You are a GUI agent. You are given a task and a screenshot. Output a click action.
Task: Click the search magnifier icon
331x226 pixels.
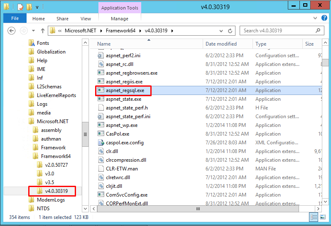pos(318,31)
